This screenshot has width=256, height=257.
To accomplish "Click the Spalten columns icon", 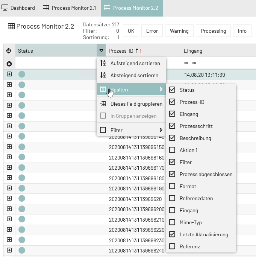I will click(x=103, y=89).
